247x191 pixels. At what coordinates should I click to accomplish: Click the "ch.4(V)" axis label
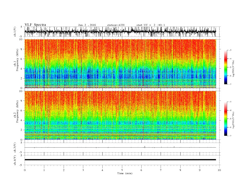pos(15,160)
